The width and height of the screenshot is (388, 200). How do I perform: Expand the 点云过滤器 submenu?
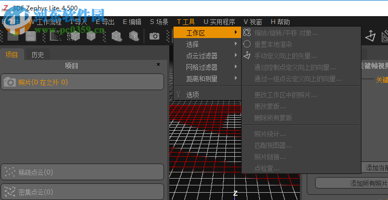(x=207, y=56)
